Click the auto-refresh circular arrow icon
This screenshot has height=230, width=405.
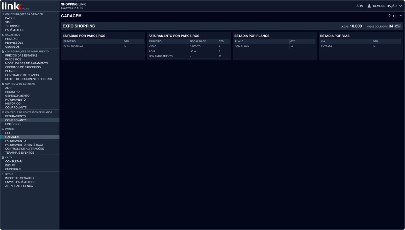(390, 16)
